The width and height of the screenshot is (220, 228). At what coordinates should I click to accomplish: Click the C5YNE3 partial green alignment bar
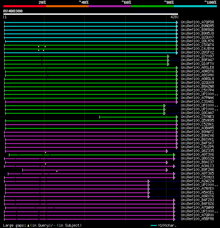[138, 117]
